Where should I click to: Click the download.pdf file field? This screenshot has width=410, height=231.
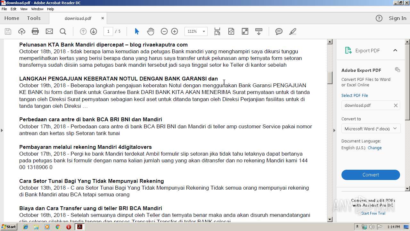[x=371, y=105]
